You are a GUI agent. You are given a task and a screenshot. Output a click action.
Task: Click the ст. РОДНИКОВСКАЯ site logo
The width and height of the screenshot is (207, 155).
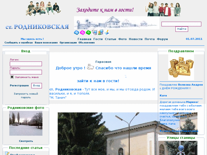[37, 27]
